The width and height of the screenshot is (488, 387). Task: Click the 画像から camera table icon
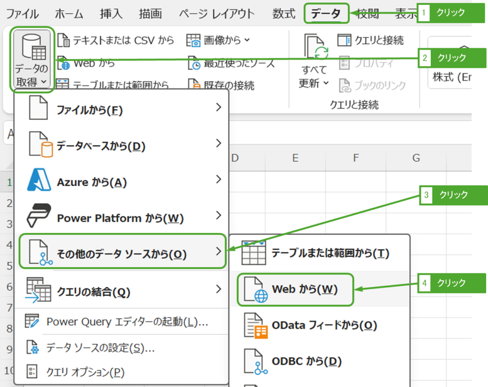pyautogui.click(x=193, y=40)
